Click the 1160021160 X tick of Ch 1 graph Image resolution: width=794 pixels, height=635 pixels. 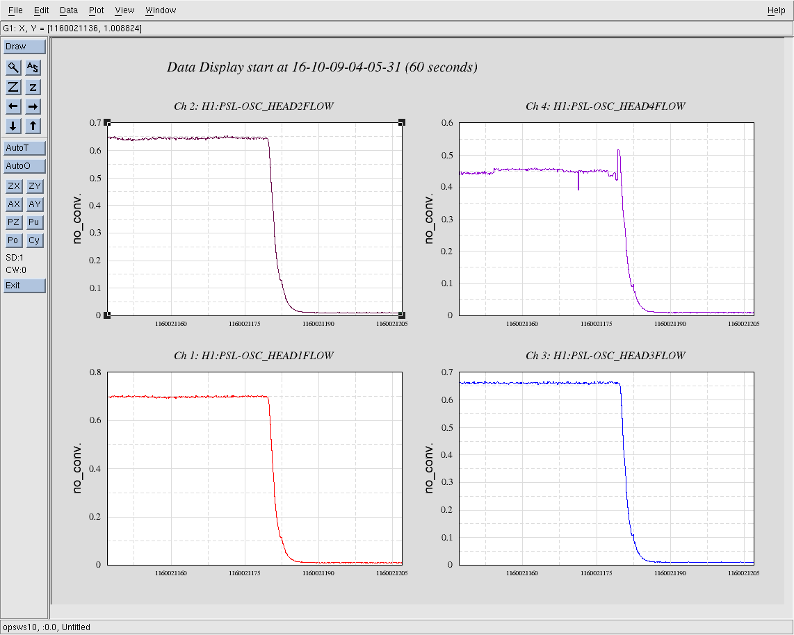171,573
